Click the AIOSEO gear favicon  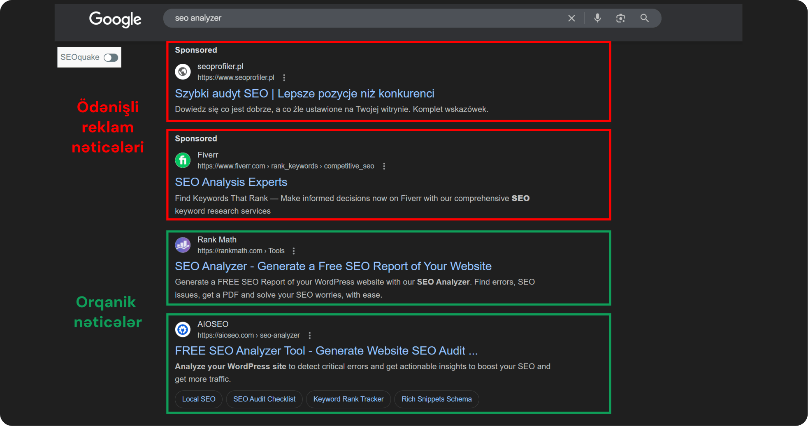(183, 329)
